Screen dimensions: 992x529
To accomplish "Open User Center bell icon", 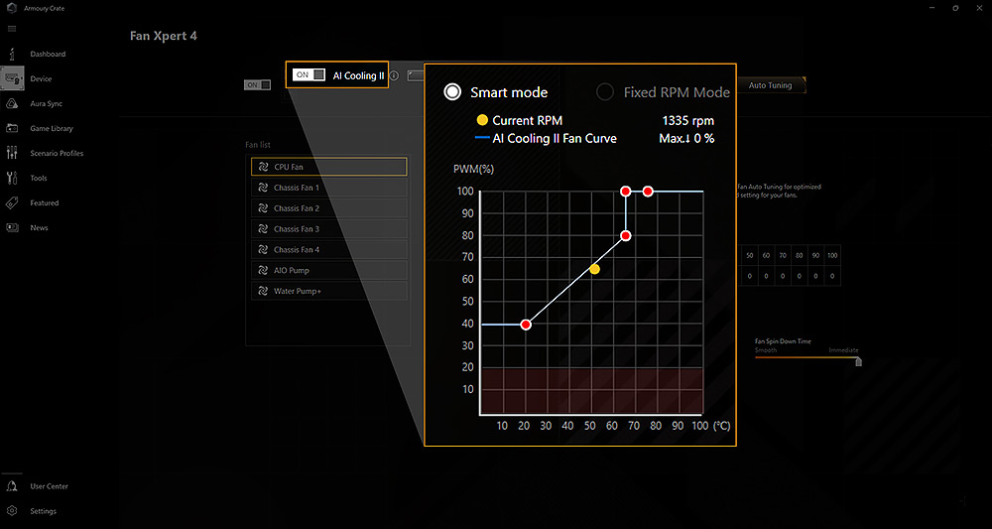I will point(12,486).
